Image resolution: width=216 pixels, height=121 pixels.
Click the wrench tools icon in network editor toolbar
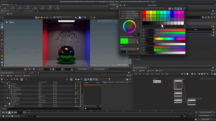(182, 74)
